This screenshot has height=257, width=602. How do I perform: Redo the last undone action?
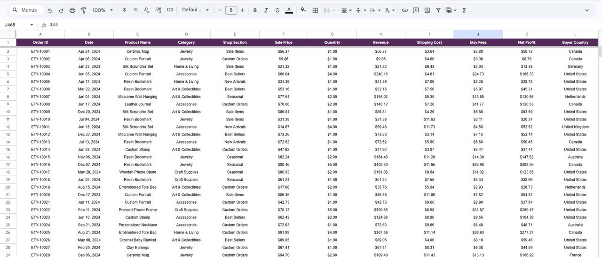(x=61, y=10)
